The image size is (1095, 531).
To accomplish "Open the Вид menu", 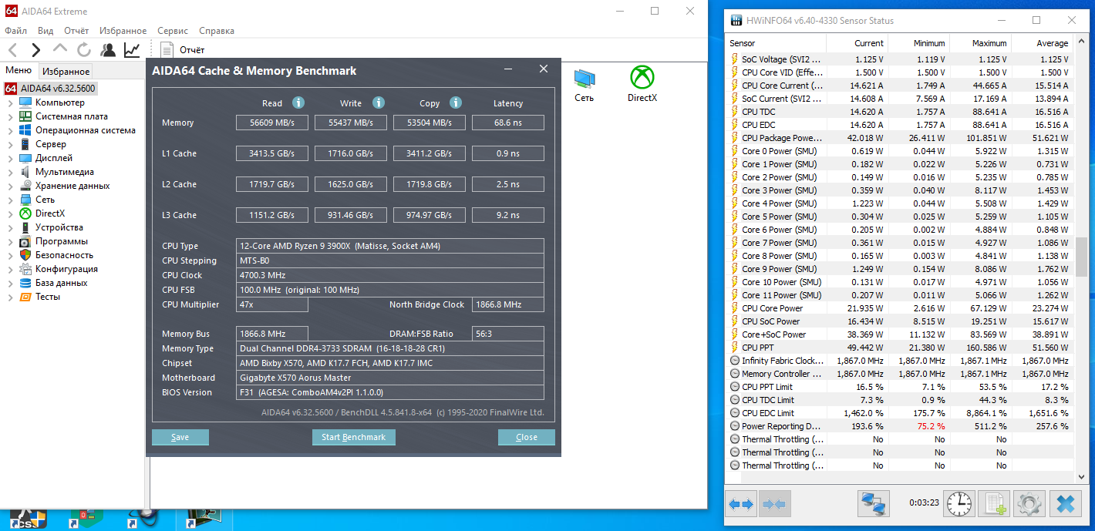I will [x=45, y=31].
